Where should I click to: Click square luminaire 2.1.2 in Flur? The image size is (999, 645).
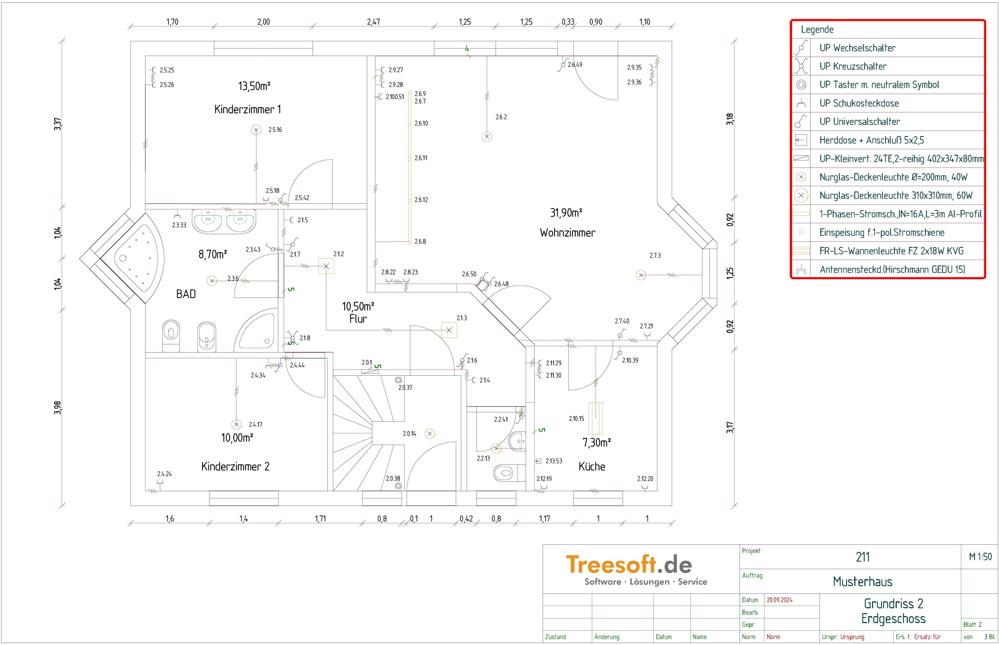tap(326, 266)
